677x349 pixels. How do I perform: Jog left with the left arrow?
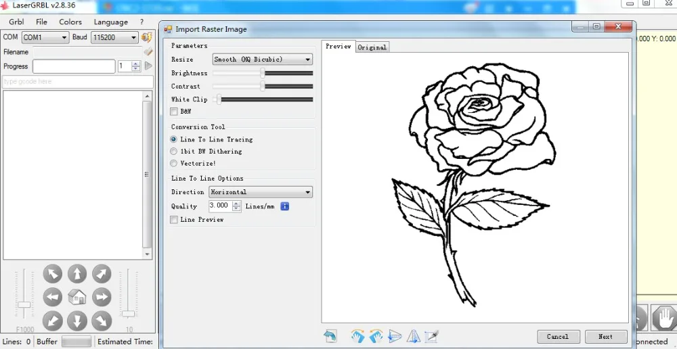coord(53,297)
